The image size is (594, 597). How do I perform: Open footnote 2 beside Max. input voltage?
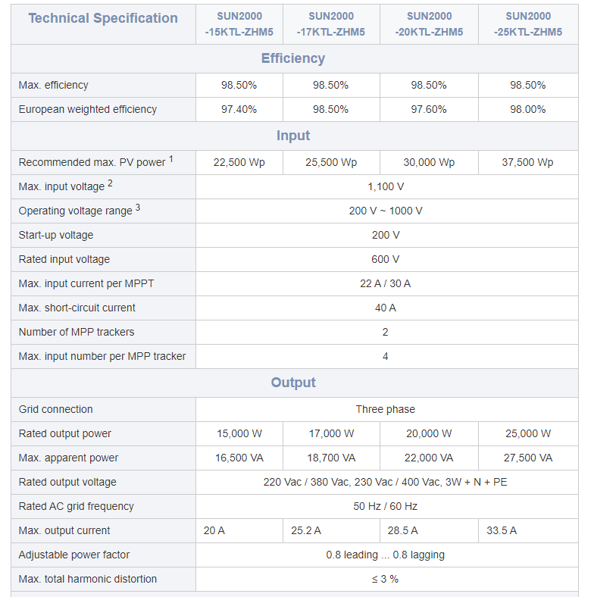pos(110,183)
